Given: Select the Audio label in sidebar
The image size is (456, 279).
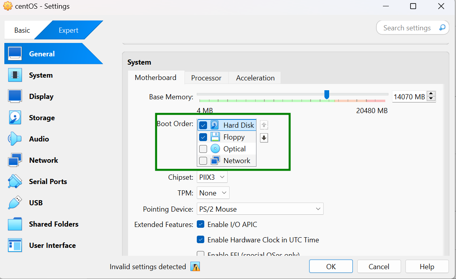Looking at the screenshot, I should [39, 139].
